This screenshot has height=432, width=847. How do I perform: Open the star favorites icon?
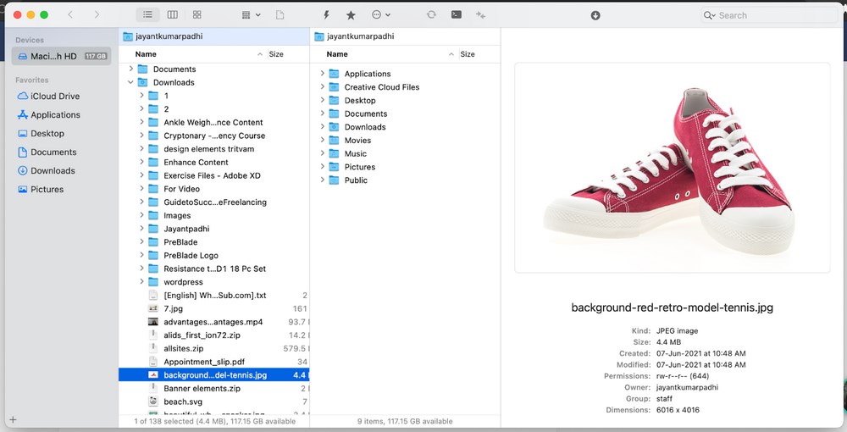[351, 15]
